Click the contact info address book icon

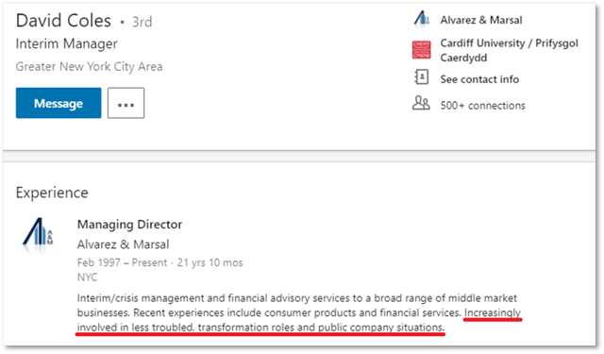pyautogui.click(x=422, y=77)
